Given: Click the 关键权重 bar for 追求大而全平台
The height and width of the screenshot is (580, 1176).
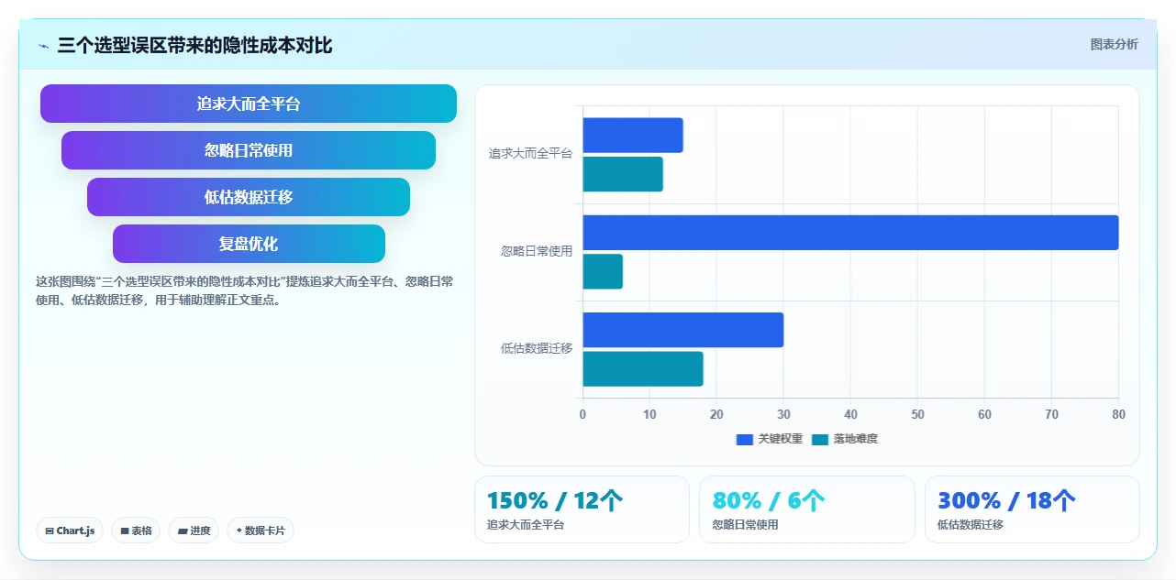Looking at the screenshot, I should point(633,136).
